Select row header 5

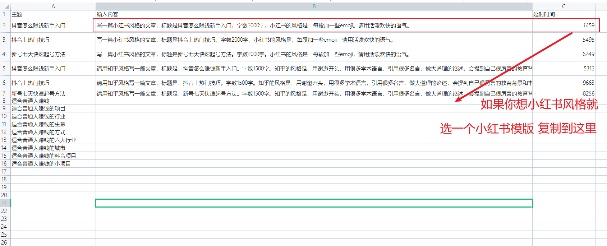click(x=5, y=69)
